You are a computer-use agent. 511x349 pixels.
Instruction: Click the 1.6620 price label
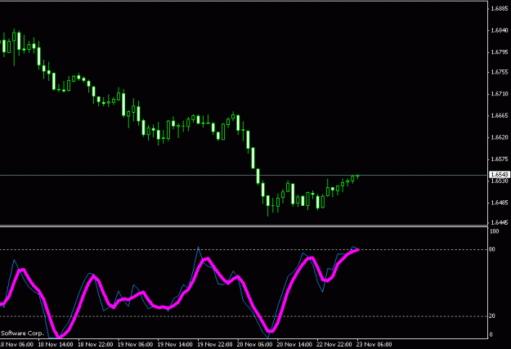click(x=500, y=137)
